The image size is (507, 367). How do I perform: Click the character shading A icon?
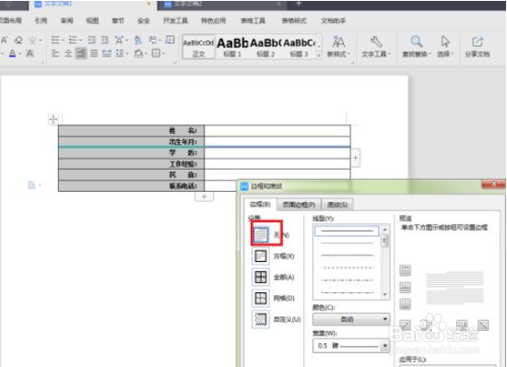(29, 53)
